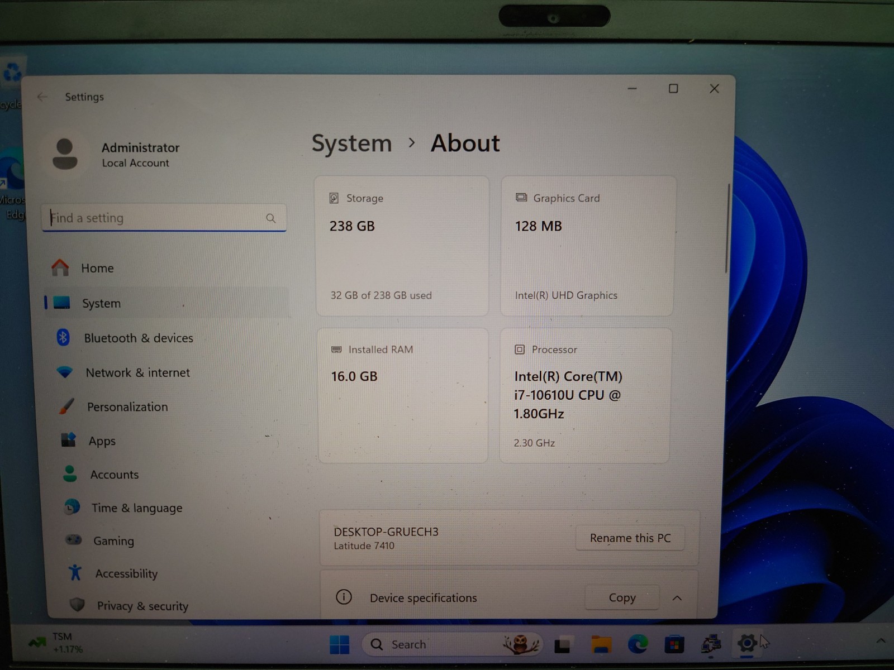This screenshot has height=670, width=894.
Task: Click the owl search highlight icon
Action: [x=521, y=644]
